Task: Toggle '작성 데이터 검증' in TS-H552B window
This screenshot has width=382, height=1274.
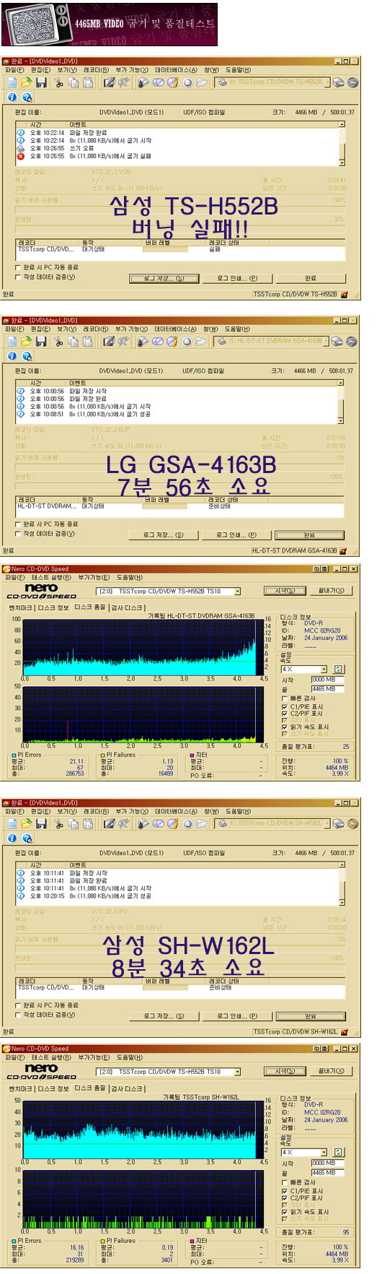Action: (x=18, y=277)
